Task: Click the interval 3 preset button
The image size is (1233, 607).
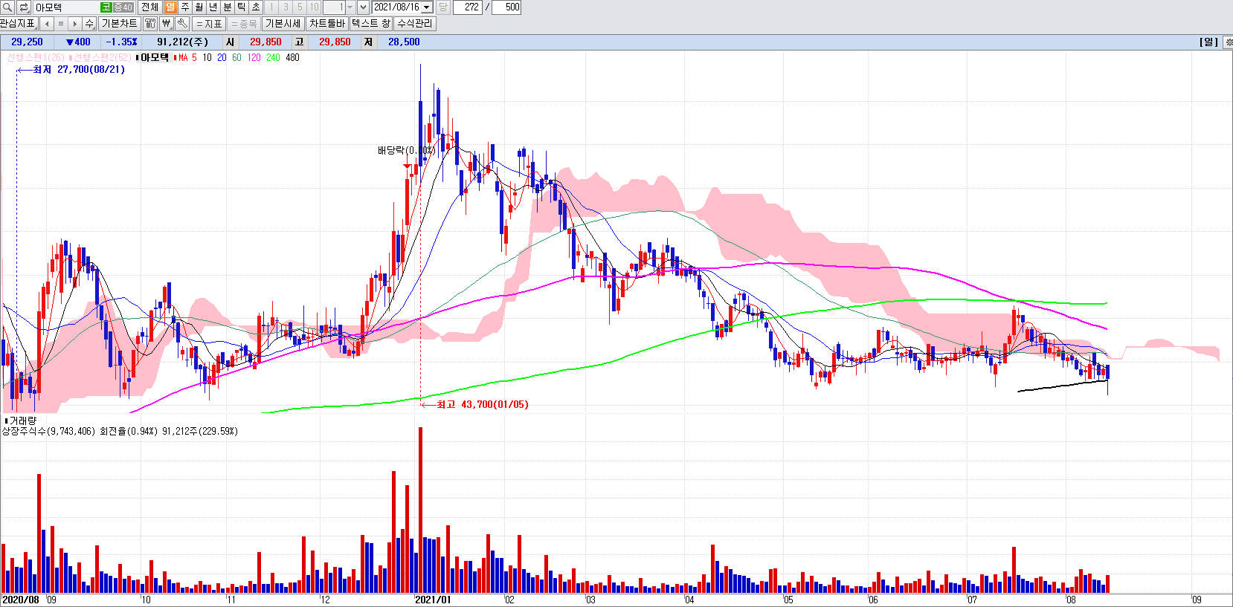Action: (286, 7)
